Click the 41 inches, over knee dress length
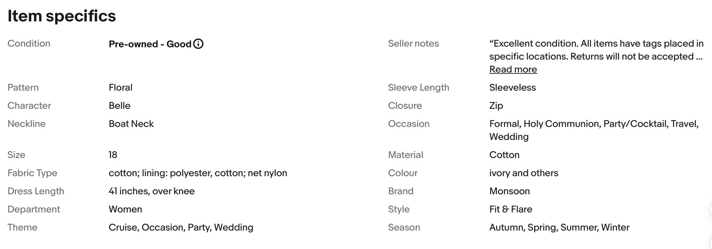712x249 pixels. [151, 191]
